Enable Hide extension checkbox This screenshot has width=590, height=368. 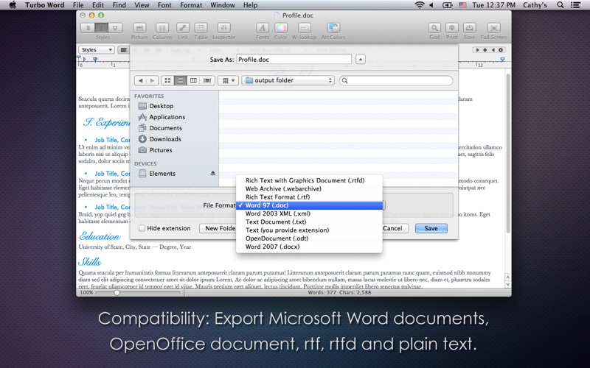(x=142, y=228)
